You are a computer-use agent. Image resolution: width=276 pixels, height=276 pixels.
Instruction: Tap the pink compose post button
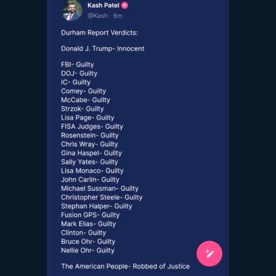coord(209,253)
